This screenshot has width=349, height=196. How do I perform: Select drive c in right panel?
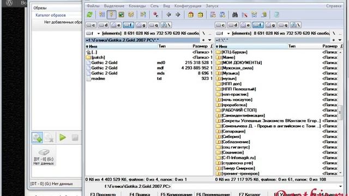220,25
